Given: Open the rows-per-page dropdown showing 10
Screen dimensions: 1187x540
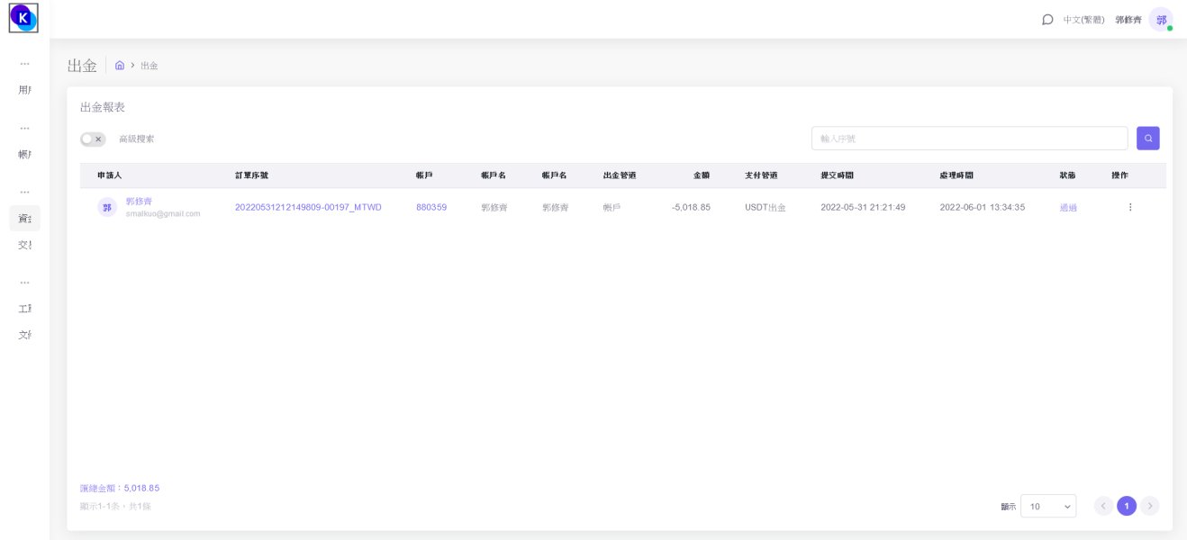Looking at the screenshot, I should (x=1048, y=507).
